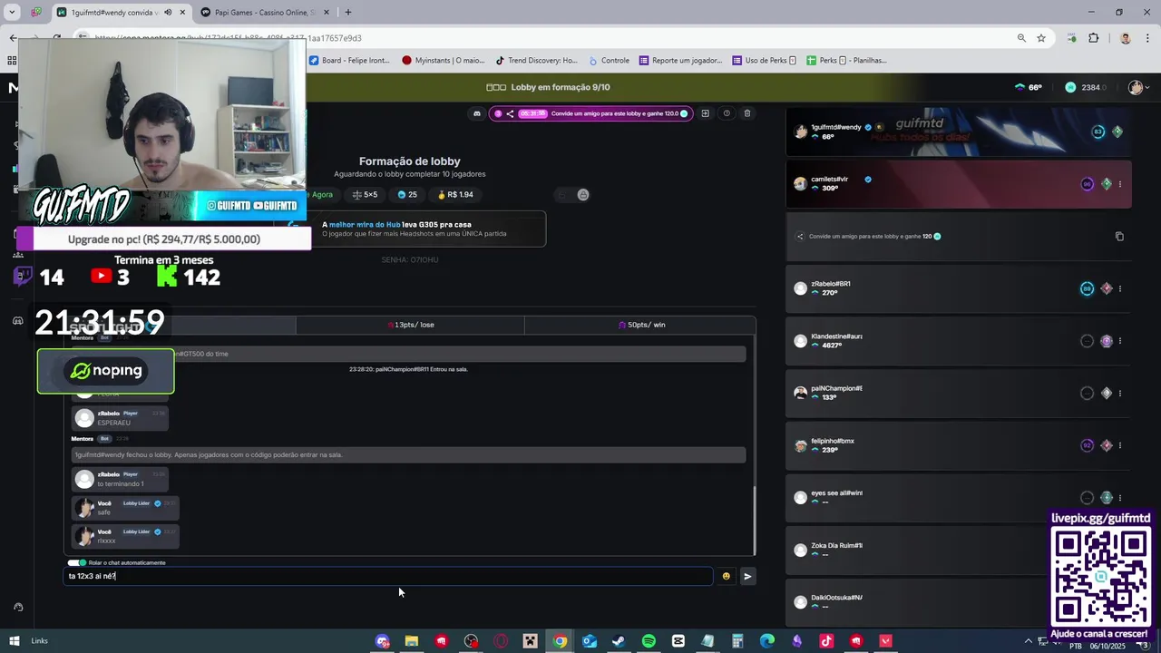Click felipinho#bmx level 92 ring
Viewport: 1161px width, 653px height.
click(1088, 445)
